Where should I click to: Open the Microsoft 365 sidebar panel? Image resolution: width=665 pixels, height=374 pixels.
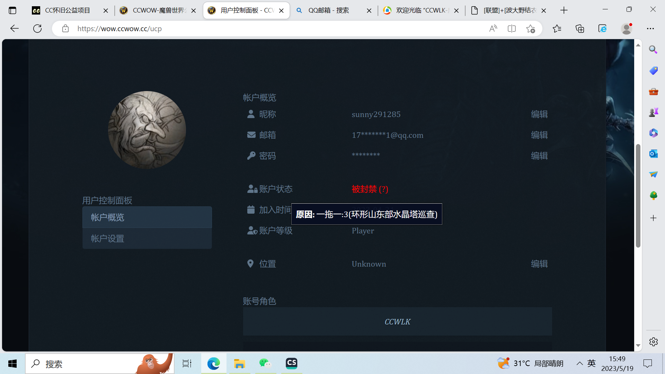[653, 133]
